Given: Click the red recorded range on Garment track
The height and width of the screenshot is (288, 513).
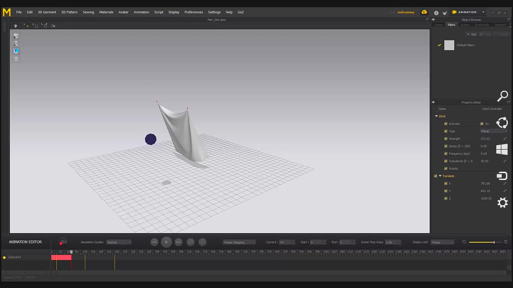Looking at the screenshot, I should click(x=61, y=257).
